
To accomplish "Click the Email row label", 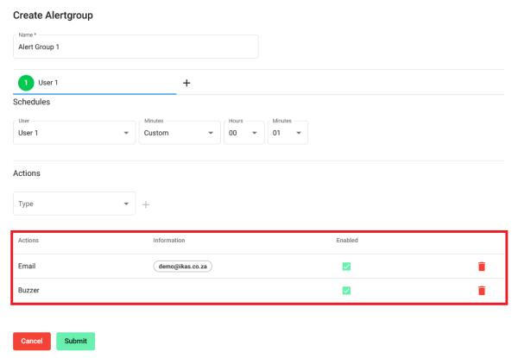I will point(27,267).
